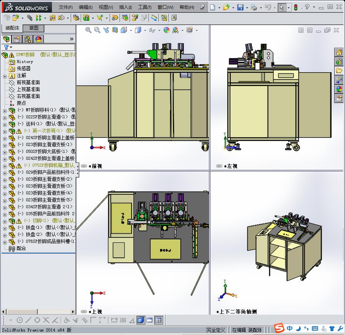The width and height of the screenshot is (345, 335).
Task: Expand the M7折脚移料<1> component
Action: (5, 111)
